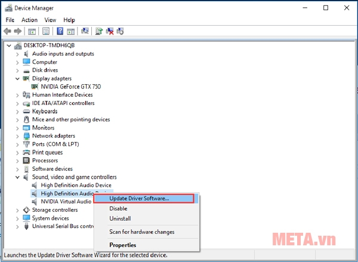The image size is (358, 262).
Task: Select the first High Definition Audio Device
Action: tap(76, 185)
